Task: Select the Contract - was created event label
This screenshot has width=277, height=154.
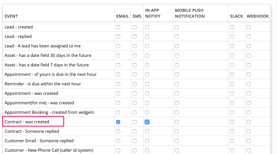Action: (27, 122)
